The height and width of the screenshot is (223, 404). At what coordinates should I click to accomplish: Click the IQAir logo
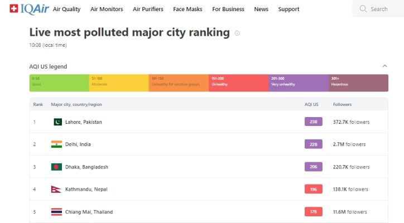[29, 9]
